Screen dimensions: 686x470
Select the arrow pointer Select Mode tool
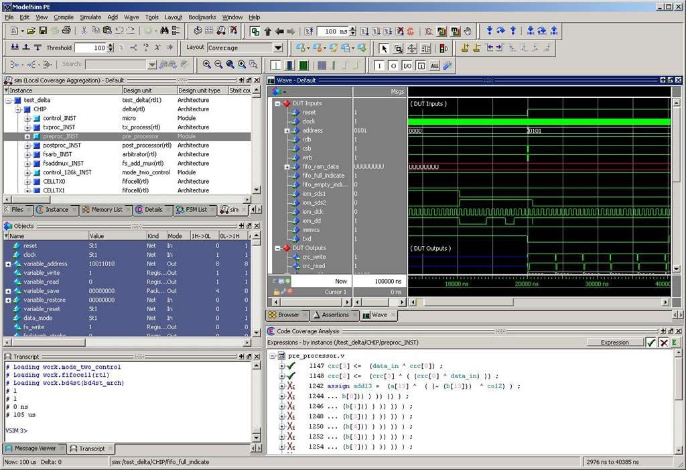384,48
